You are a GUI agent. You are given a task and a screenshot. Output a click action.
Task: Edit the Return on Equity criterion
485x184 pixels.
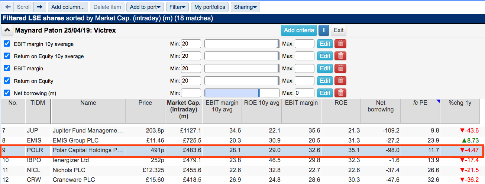pos(325,81)
